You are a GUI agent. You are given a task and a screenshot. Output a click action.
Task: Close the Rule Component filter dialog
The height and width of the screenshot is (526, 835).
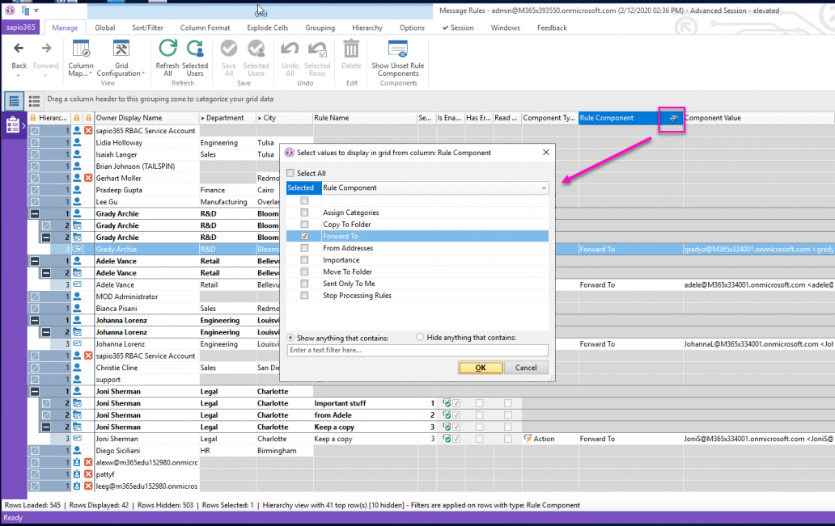click(x=546, y=152)
